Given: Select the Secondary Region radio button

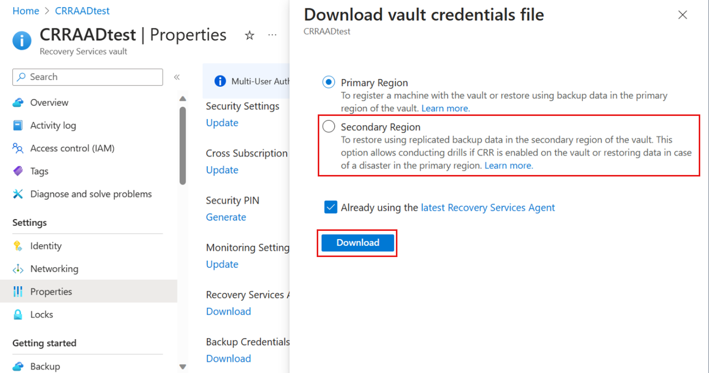Looking at the screenshot, I should [329, 127].
